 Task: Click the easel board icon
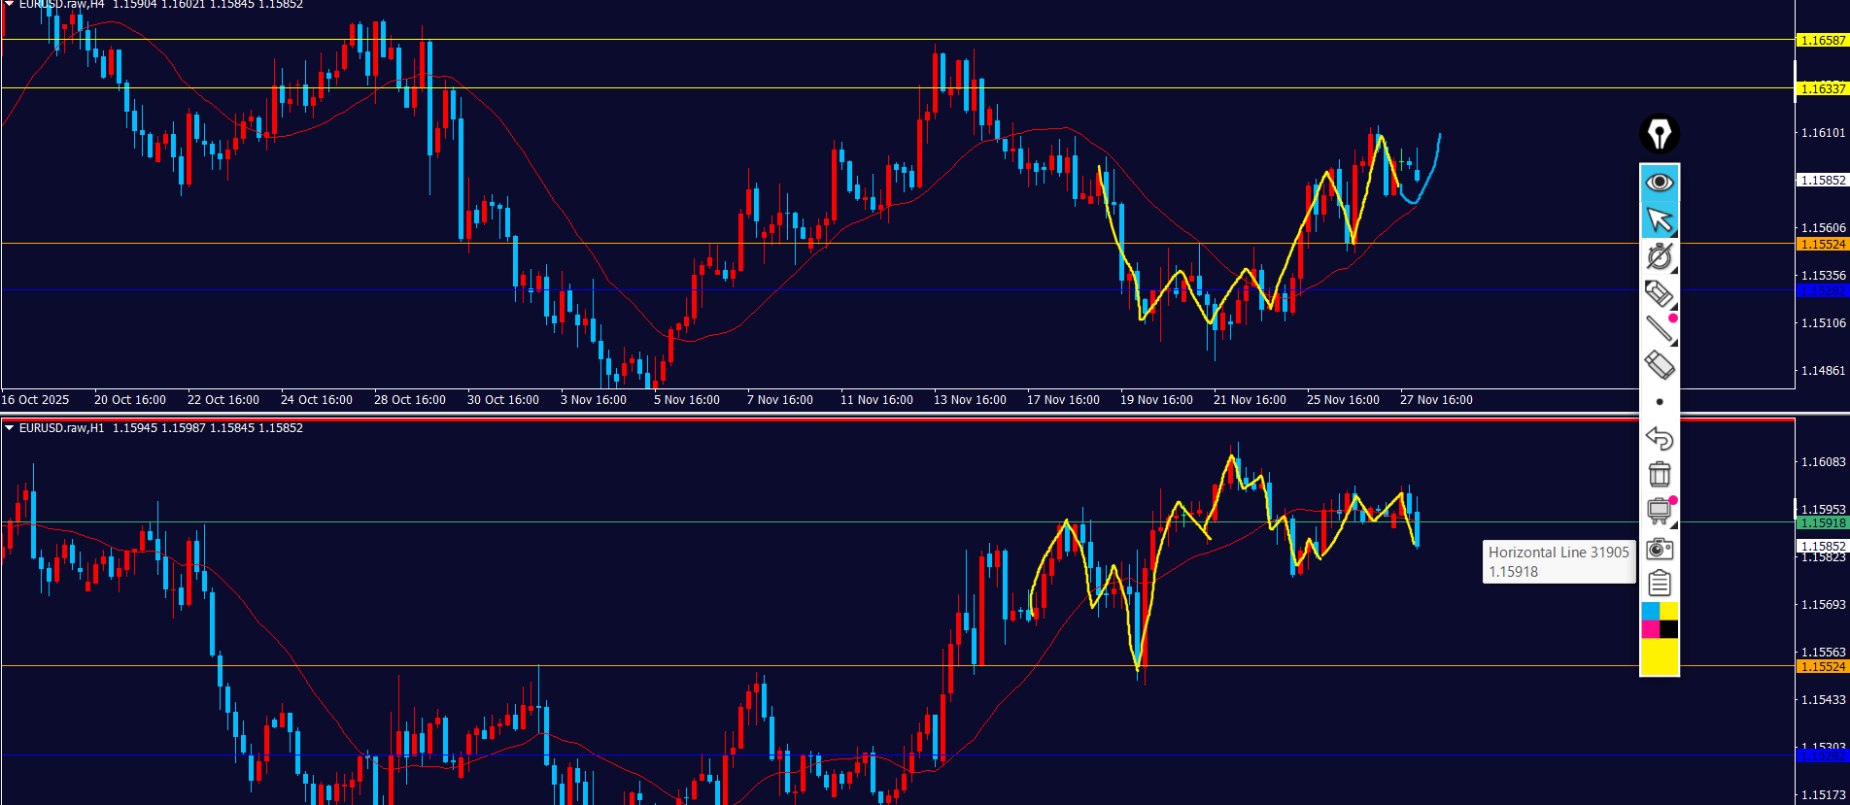[1659, 511]
